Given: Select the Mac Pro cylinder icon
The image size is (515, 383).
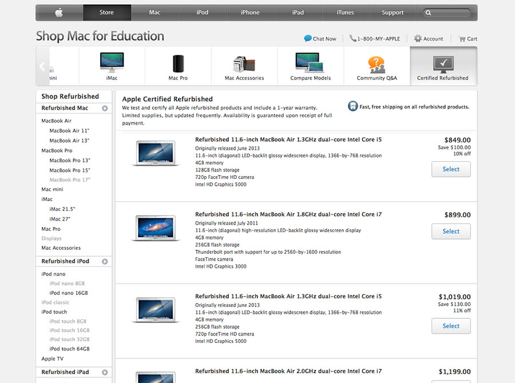Looking at the screenshot, I should [x=178, y=63].
